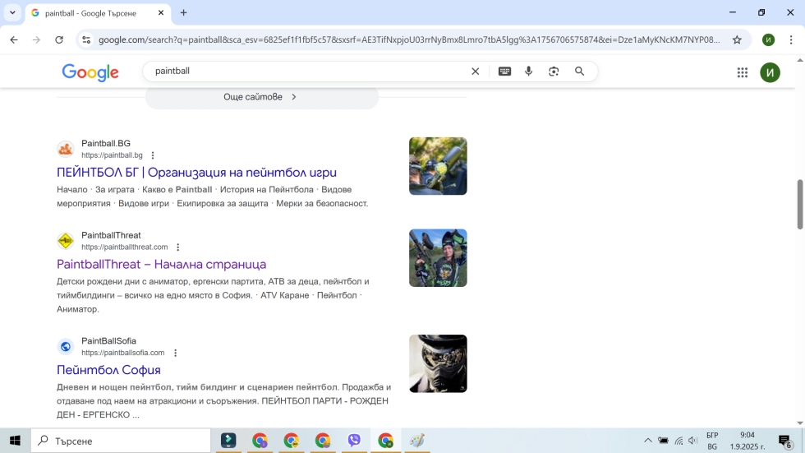Submit search with magnifier icon
This screenshot has height=453, width=805.
click(579, 72)
